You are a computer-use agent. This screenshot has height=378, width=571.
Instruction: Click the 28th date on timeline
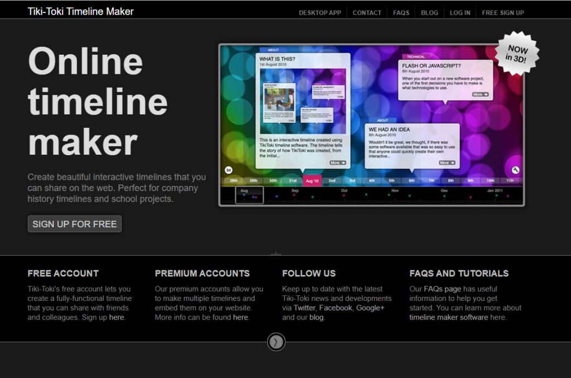pyautogui.click(x=234, y=180)
